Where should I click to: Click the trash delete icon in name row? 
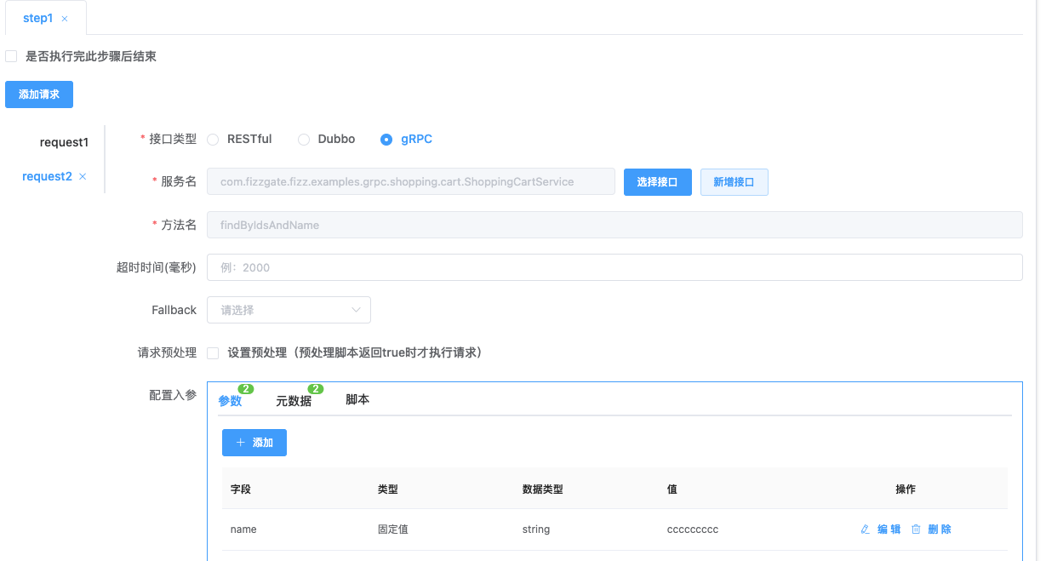pyautogui.click(x=916, y=530)
